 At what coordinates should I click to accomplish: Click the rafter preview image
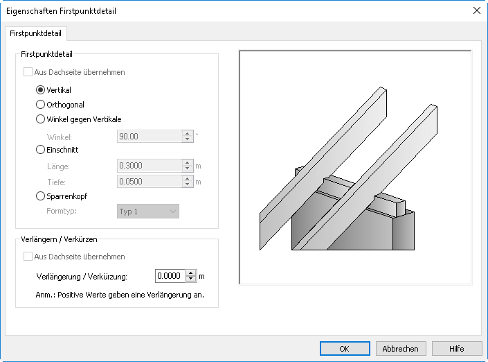tap(355, 167)
